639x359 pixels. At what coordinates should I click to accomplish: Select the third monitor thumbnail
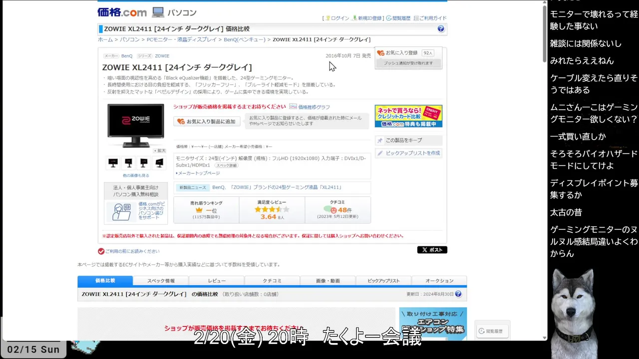pos(144,163)
